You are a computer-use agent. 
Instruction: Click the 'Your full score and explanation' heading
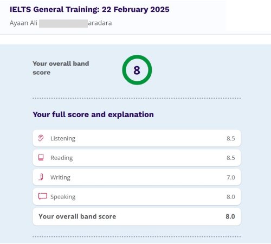93,114
